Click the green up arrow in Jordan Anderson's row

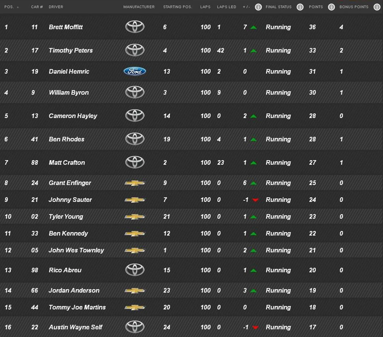[253, 291]
